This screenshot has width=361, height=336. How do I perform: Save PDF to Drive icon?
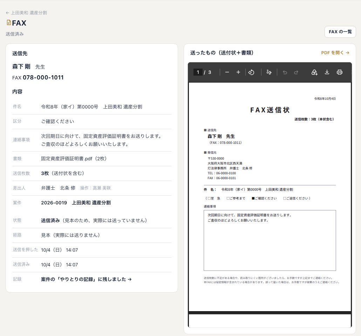coord(314,72)
